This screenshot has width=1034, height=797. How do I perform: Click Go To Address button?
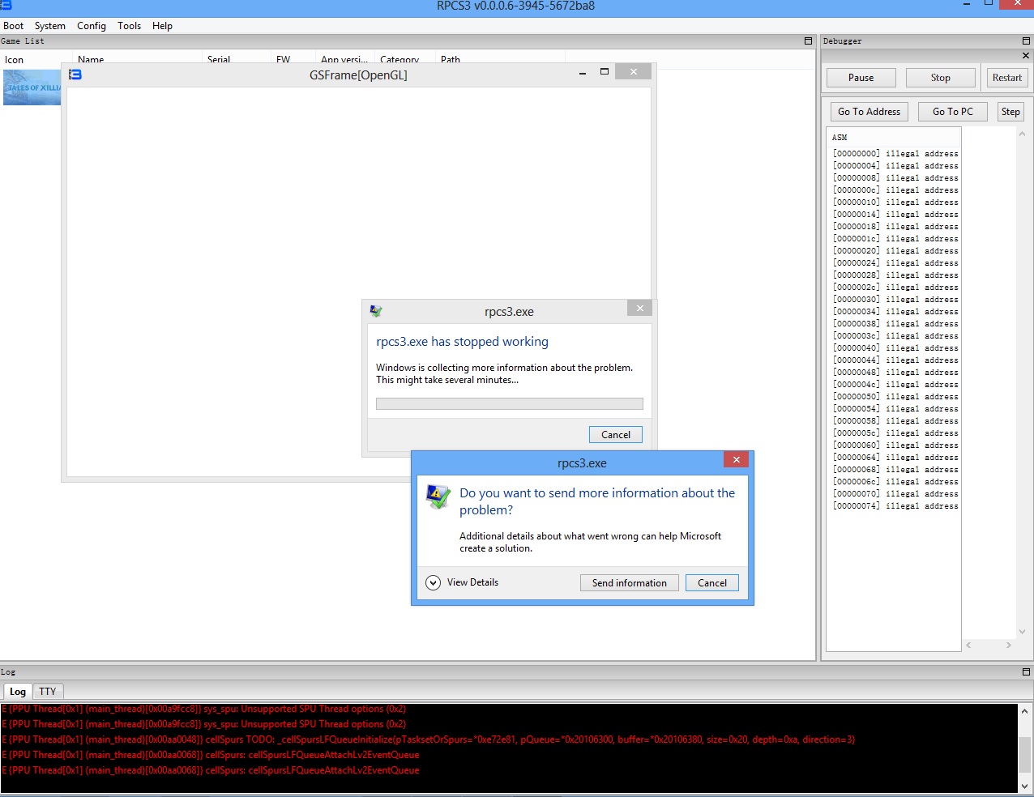click(x=869, y=112)
